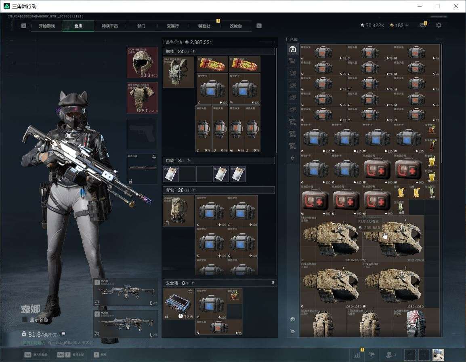Click the question mark beside 口袋
The height and width of the screenshot is (362, 466).
(189, 161)
